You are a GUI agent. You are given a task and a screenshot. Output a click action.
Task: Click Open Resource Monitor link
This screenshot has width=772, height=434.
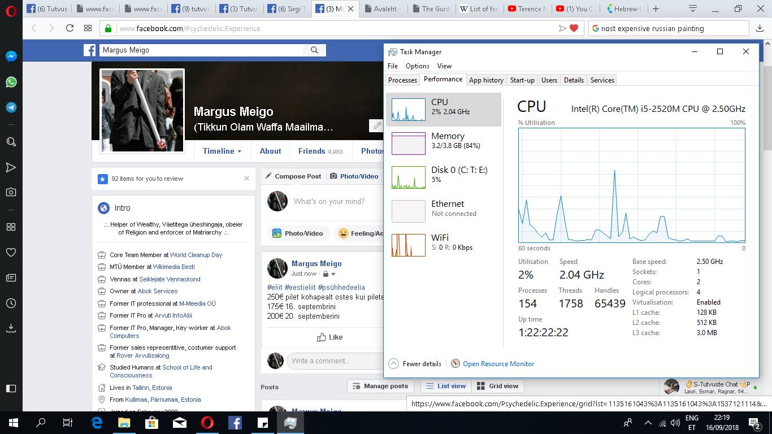(x=498, y=364)
